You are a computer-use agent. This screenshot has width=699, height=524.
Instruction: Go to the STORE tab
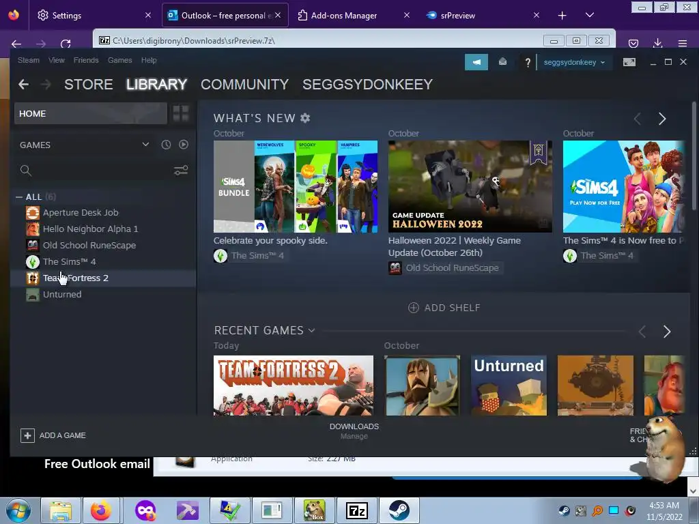[x=88, y=84]
